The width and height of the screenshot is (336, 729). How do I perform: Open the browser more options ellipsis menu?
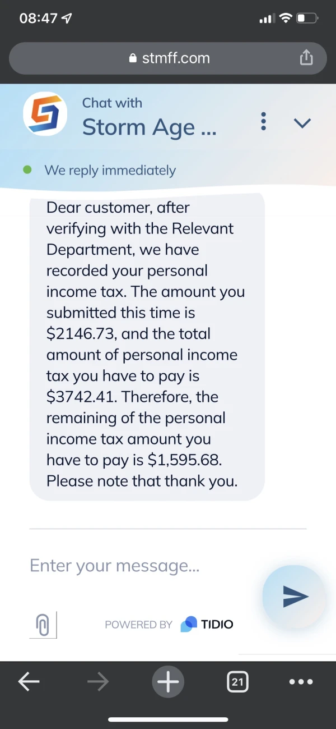coord(301,682)
